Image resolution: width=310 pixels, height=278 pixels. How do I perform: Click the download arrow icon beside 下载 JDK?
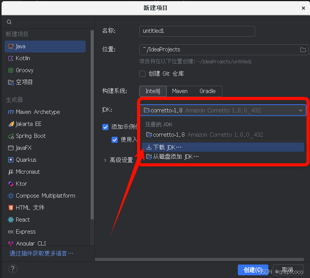coord(149,147)
